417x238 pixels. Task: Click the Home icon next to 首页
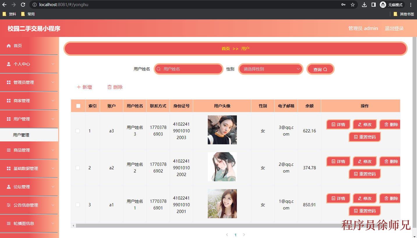[x=8, y=46]
